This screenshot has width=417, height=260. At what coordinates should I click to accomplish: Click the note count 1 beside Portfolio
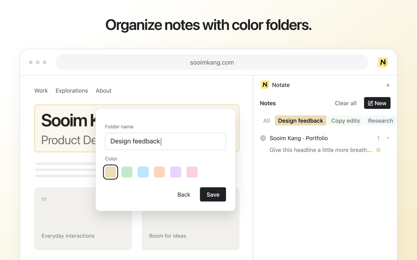[378, 138]
